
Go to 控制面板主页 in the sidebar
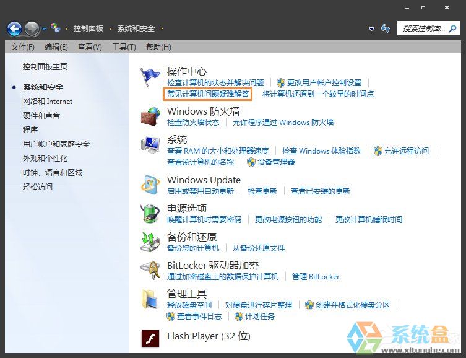(x=45, y=67)
